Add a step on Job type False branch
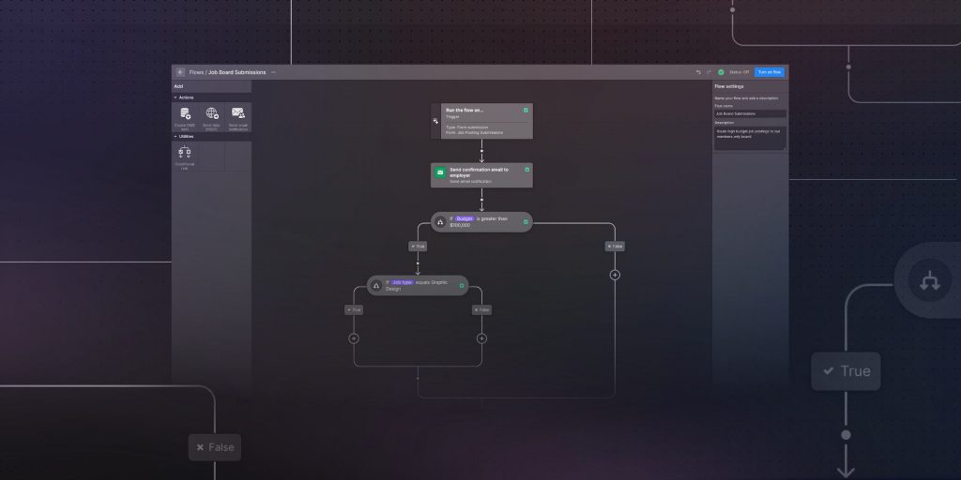This screenshot has width=961, height=480. [481, 338]
